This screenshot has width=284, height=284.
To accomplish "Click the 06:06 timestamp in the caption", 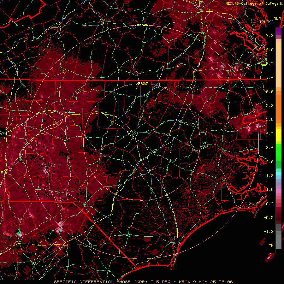I will (x=226, y=282).
